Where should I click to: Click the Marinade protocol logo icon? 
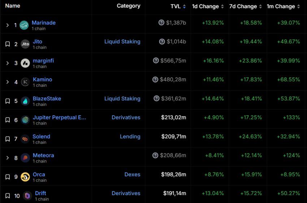coord(24,25)
